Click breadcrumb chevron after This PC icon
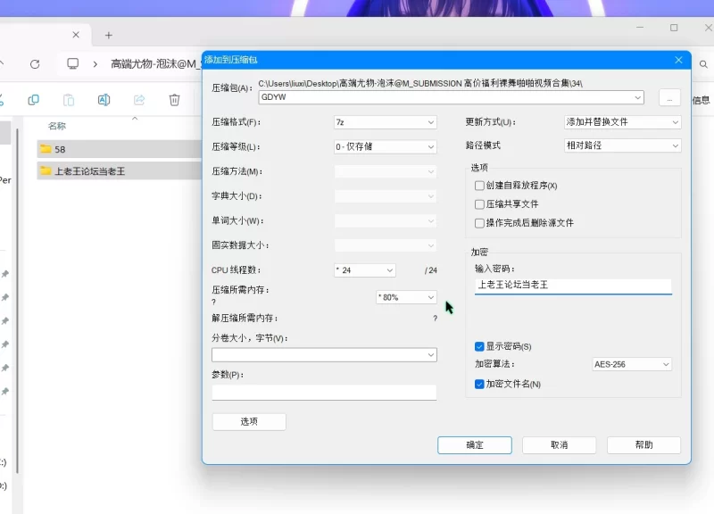714x514 pixels. 95,64
